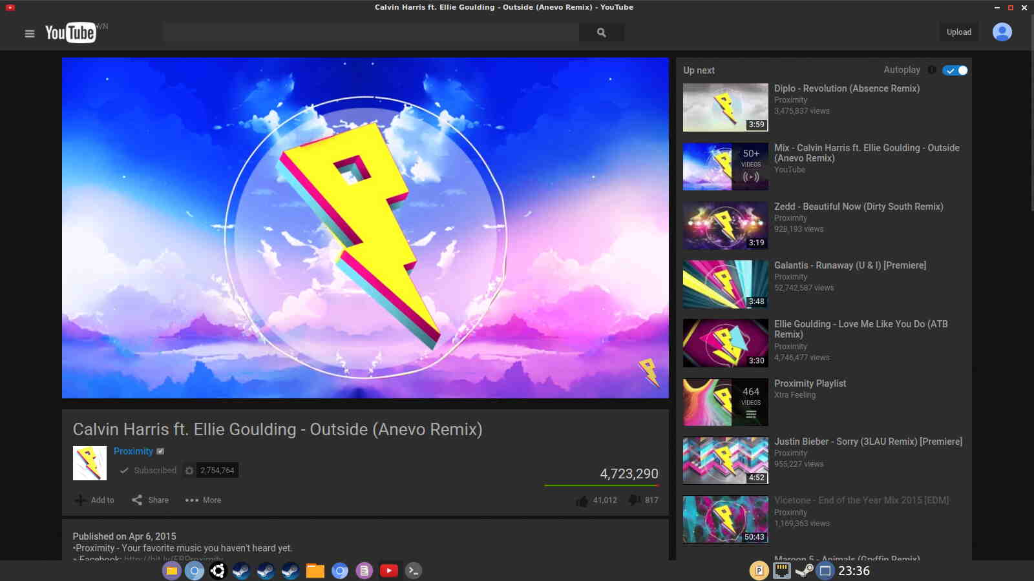The height and width of the screenshot is (581, 1034).
Task: Click the video title text
Action: [277, 429]
